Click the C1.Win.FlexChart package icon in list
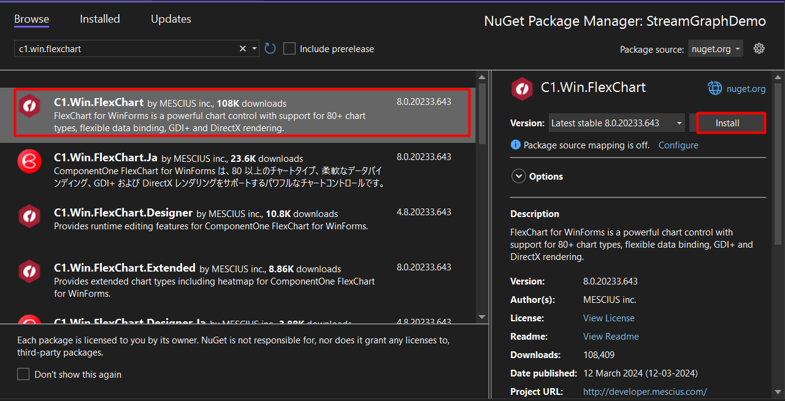785x401 pixels. [29, 106]
